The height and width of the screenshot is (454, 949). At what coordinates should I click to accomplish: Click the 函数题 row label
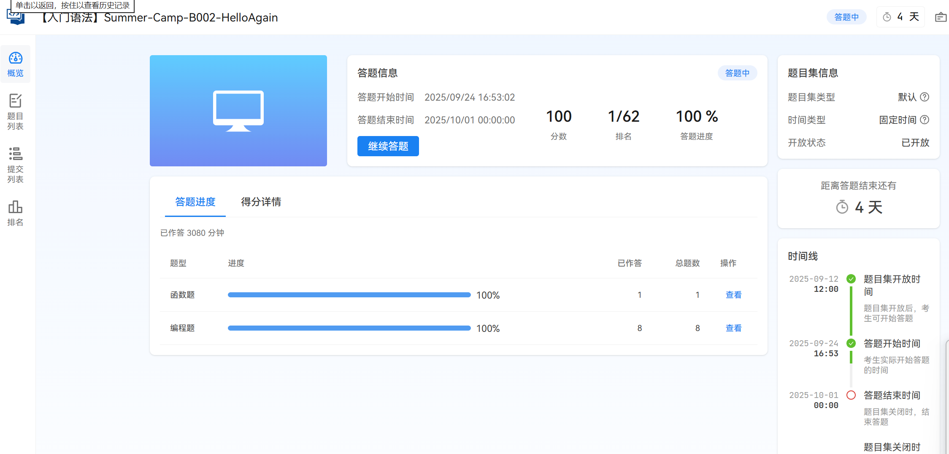[182, 295]
